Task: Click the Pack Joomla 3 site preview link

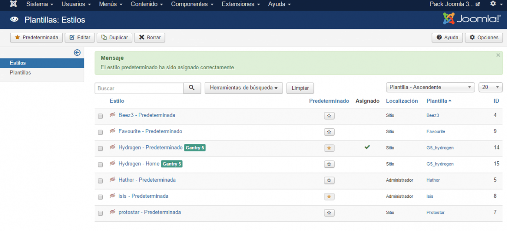Action: [454, 4]
